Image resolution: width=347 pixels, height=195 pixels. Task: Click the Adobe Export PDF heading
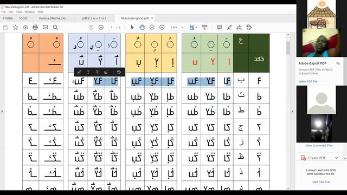click(312, 63)
